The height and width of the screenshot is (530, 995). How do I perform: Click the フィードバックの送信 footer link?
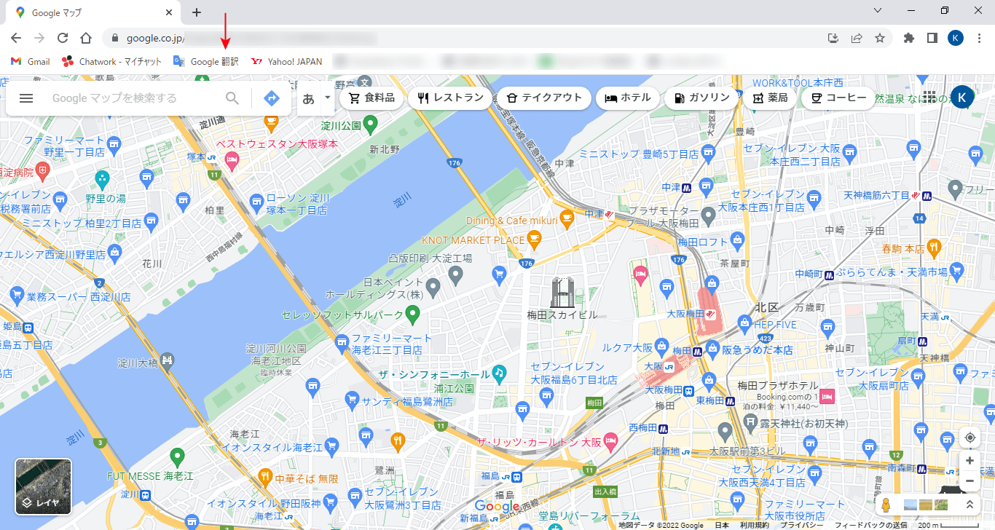point(871,525)
